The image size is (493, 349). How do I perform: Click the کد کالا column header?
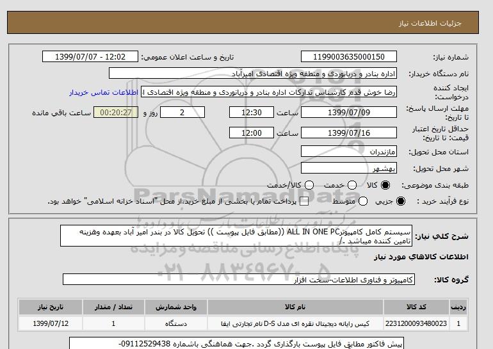coord(416,307)
